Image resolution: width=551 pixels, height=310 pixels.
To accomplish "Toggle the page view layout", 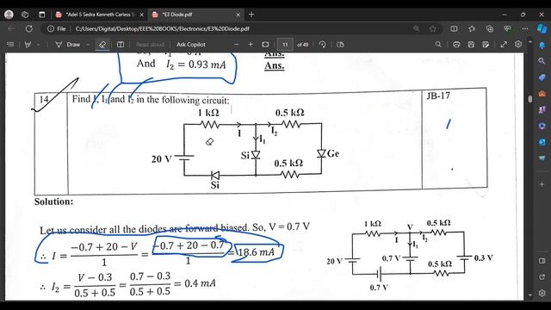I will click(340, 44).
